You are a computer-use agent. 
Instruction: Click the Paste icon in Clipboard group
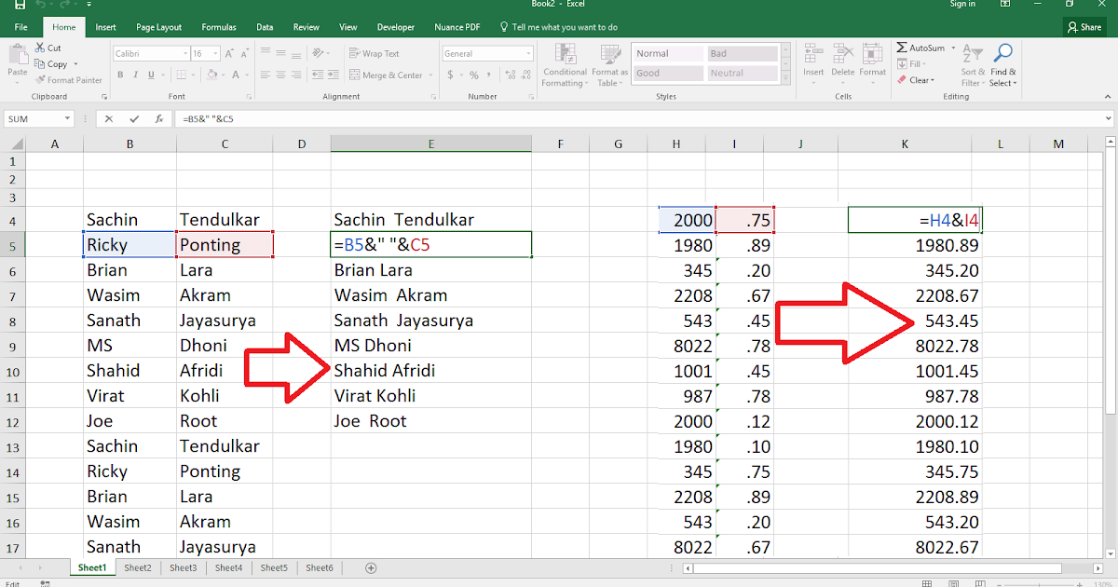click(18, 53)
